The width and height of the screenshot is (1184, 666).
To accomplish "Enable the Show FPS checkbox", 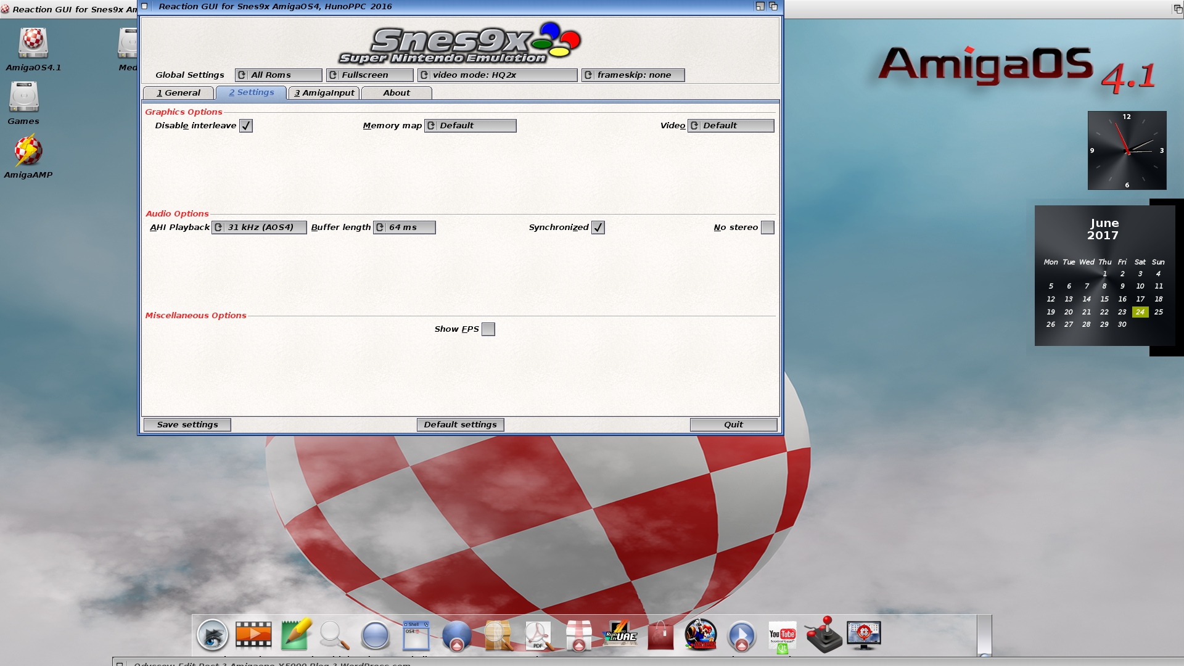I will click(488, 329).
